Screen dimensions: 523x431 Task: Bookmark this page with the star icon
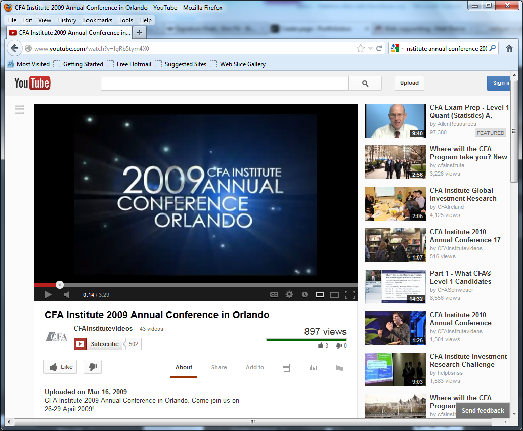pyautogui.click(x=361, y=49)
